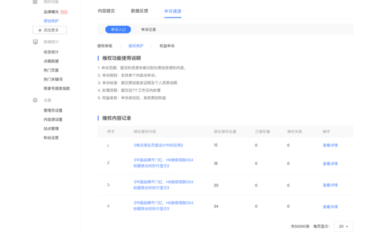Image resolution: width=381 pixels, height=235 pixels.
Task: Click the 维权内容记录 heading
Action: [117, 118]
